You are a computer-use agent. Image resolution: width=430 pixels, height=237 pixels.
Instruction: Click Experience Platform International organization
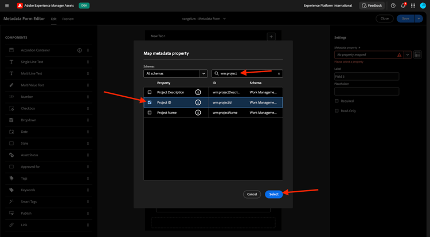pos(328,6)
